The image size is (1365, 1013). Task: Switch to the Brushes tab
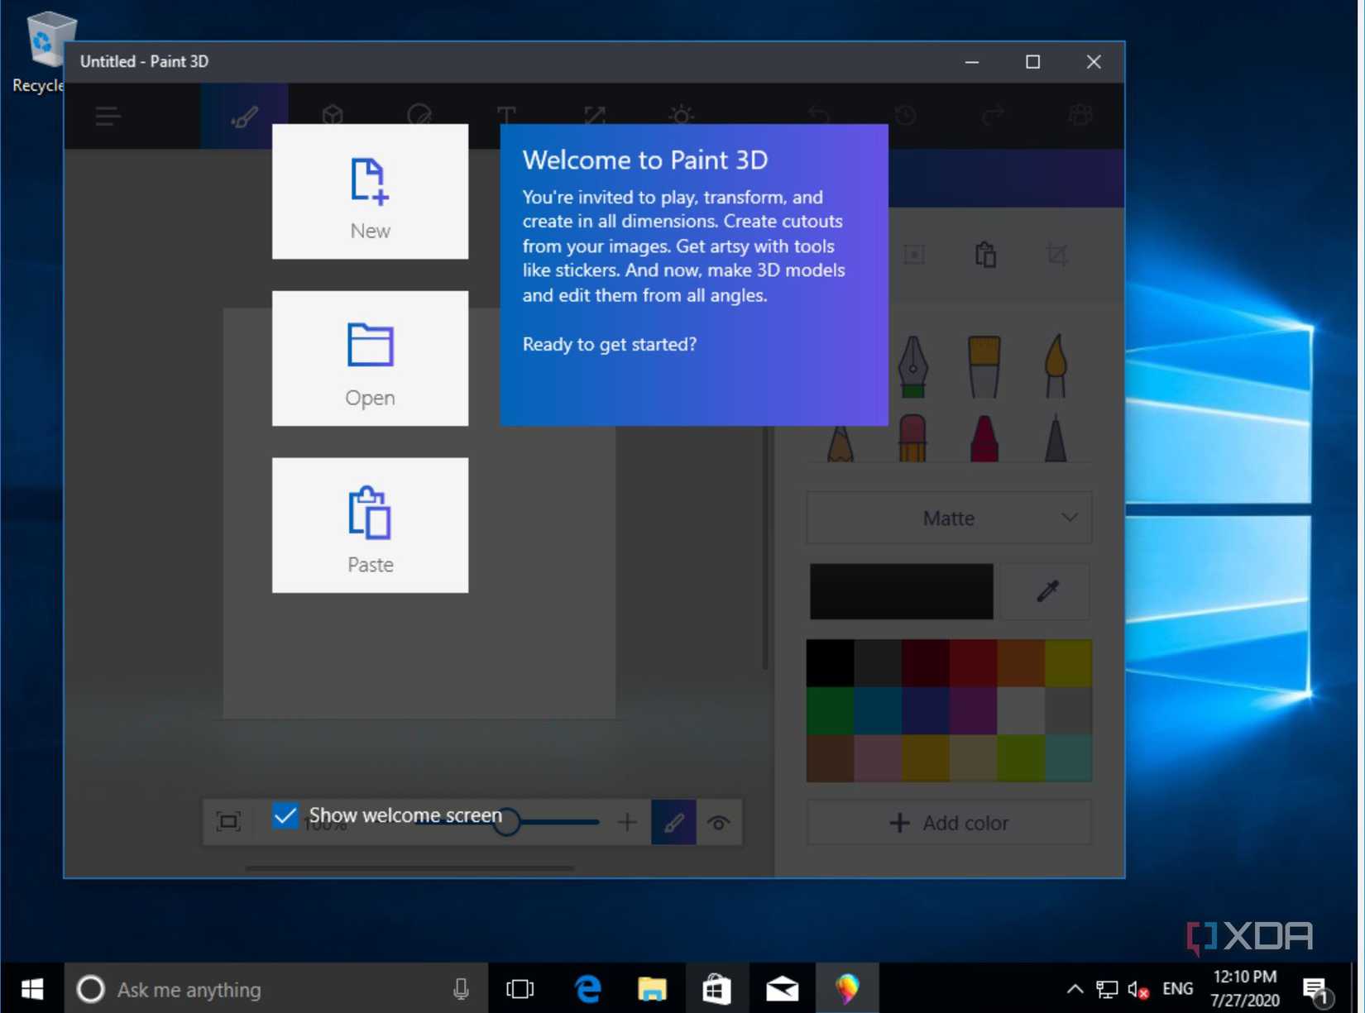coord(242,116)
